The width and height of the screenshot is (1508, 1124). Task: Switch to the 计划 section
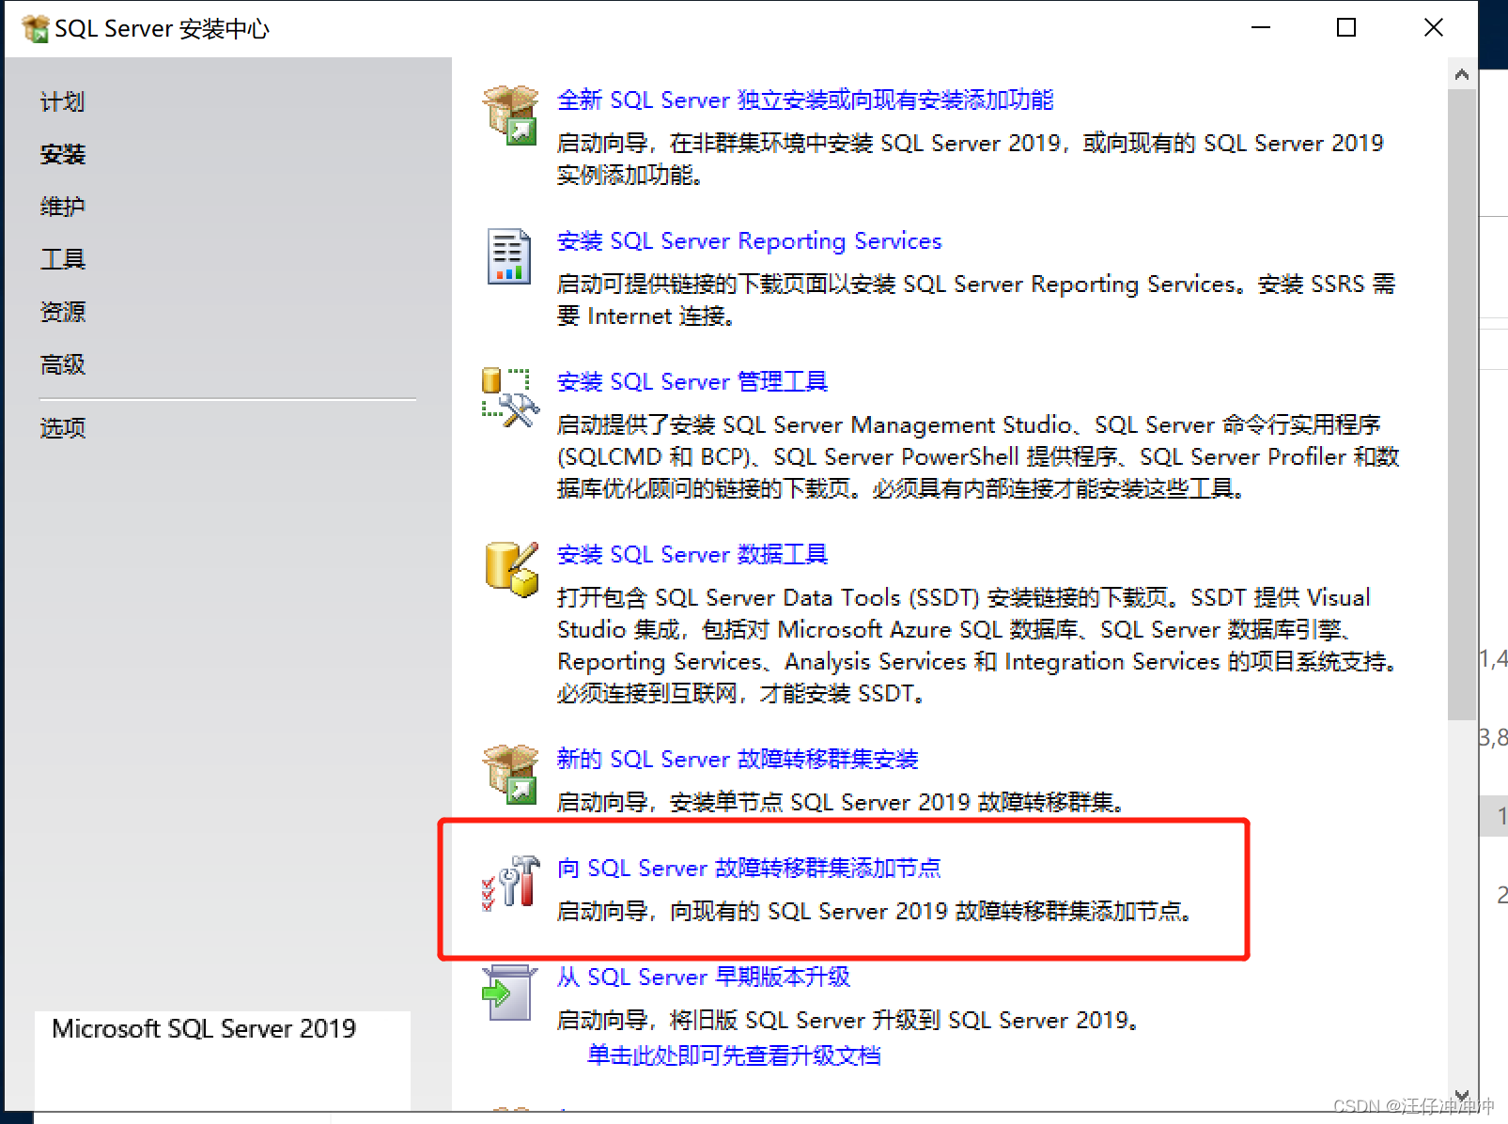[x=61, y=100]
